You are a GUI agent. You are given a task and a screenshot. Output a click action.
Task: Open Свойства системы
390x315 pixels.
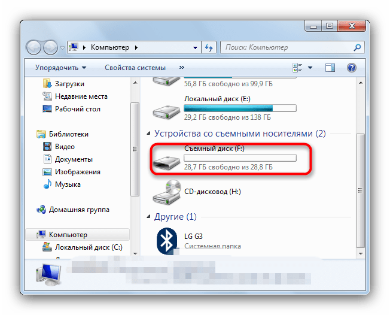(x=135, y=68)
